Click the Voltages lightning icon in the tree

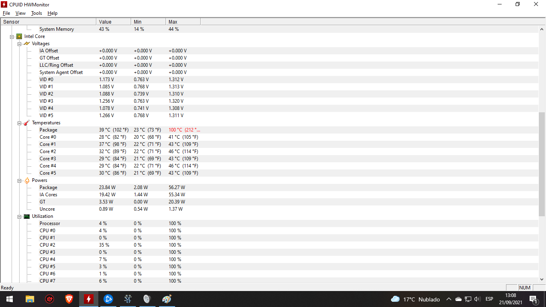tap(27, 44)
